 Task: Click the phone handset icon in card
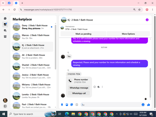coord(70,81)
